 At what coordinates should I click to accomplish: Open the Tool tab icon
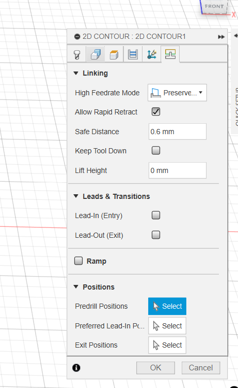click(77, 54)
